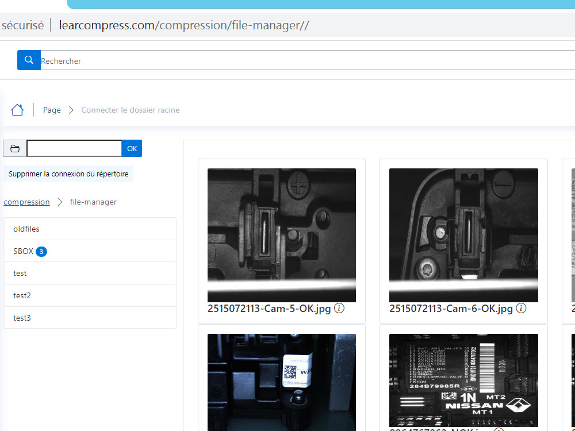The image size is (575, 431).
Task: Open the test3 folder
Action: [x=90, y=318]
